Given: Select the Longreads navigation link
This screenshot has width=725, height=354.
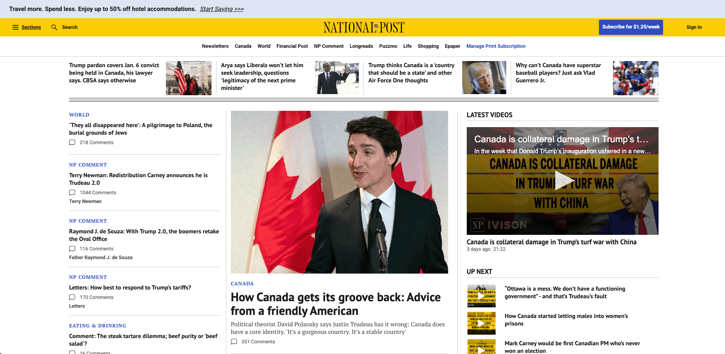Looking at the screenshot, I should [x=361, y=46].
